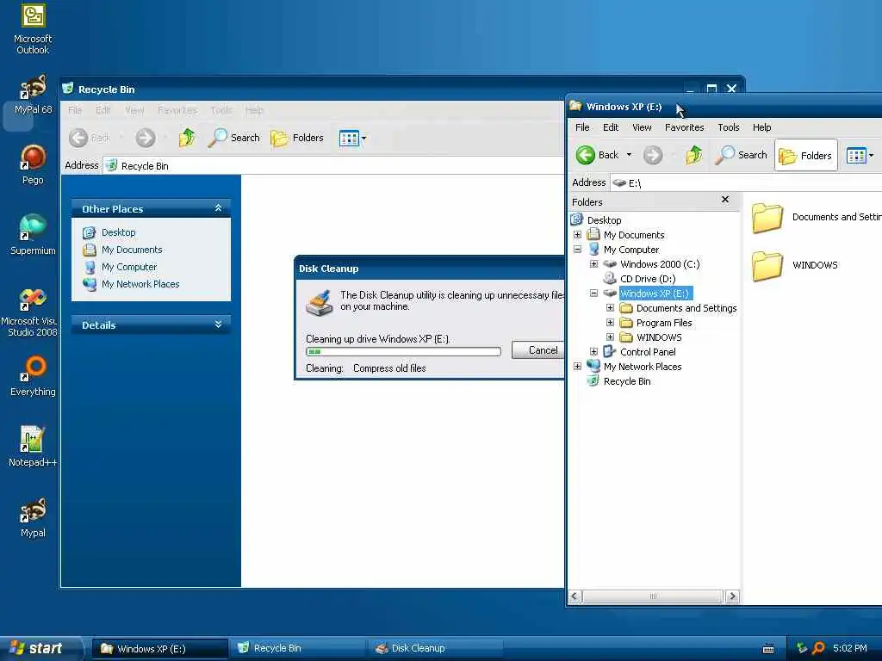Open Favorites menu in Windows XP (E:) window
The image size is (882, 661).
(684, 127)
